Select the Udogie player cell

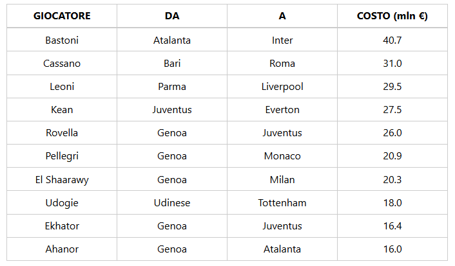coord(62,202)
